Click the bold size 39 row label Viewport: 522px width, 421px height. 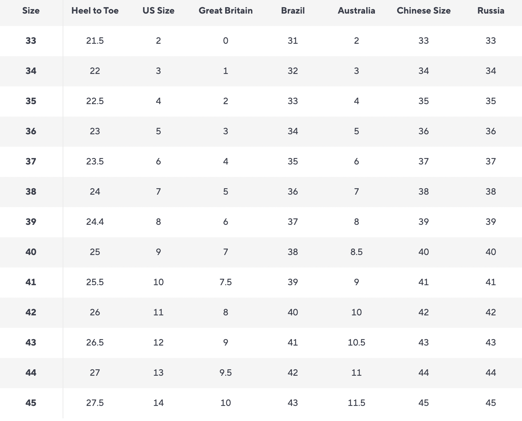(x=31, y=222)
